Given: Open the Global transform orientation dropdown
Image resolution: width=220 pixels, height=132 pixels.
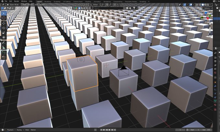Looking at the screenshot, I should 95,5.
